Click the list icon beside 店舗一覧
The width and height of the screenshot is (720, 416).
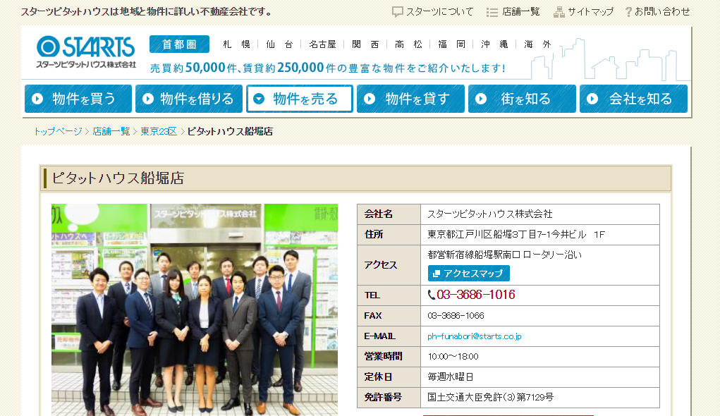[492, 12]
